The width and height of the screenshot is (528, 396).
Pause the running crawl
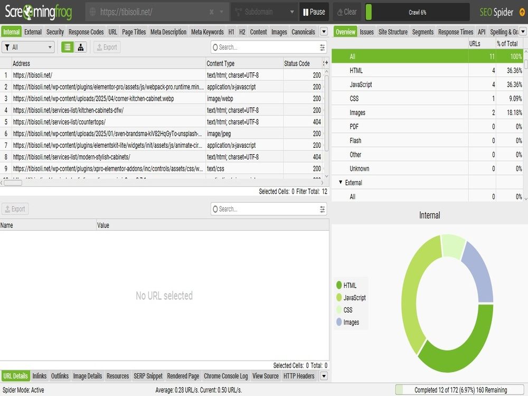point(314,12)
